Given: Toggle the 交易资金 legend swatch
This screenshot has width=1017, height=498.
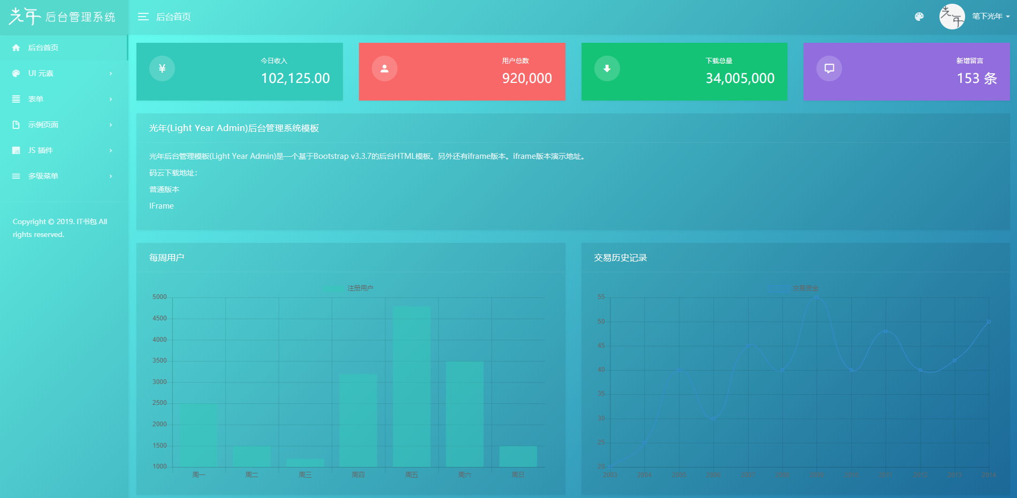Looking at the screenshot, I should pyautogui.click(x=778, y=288).
